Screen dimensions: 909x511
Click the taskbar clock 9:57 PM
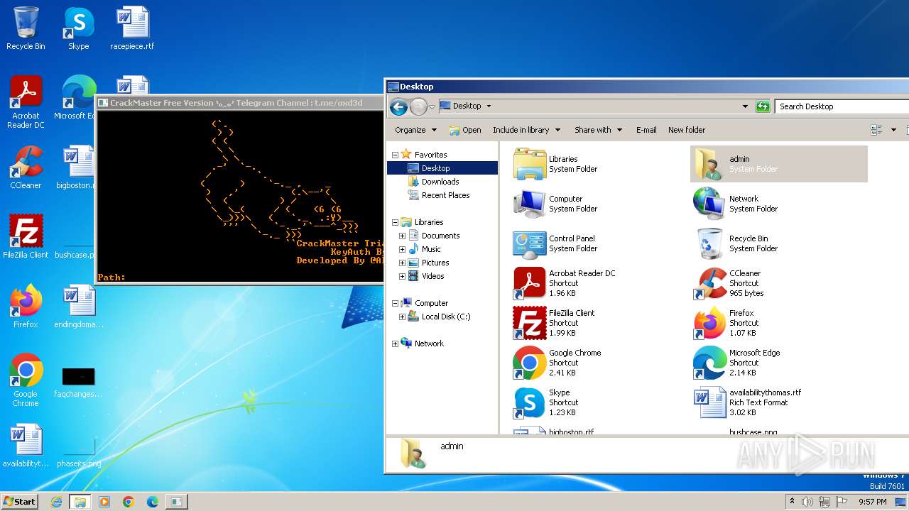873,502
